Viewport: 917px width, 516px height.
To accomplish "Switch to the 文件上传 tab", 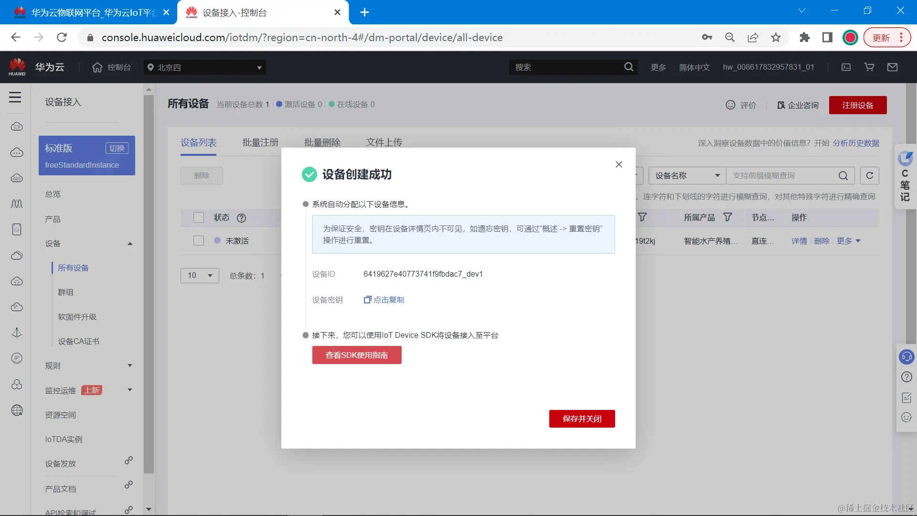I will [x=384, y=142].
